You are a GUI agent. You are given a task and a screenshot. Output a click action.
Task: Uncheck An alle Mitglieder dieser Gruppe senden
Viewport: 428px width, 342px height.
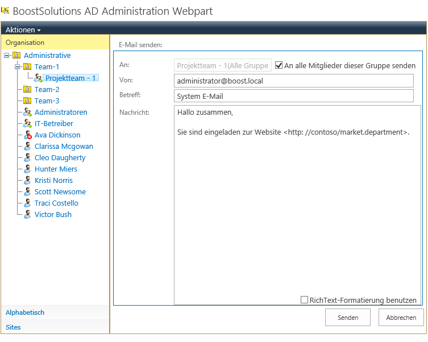279,65
